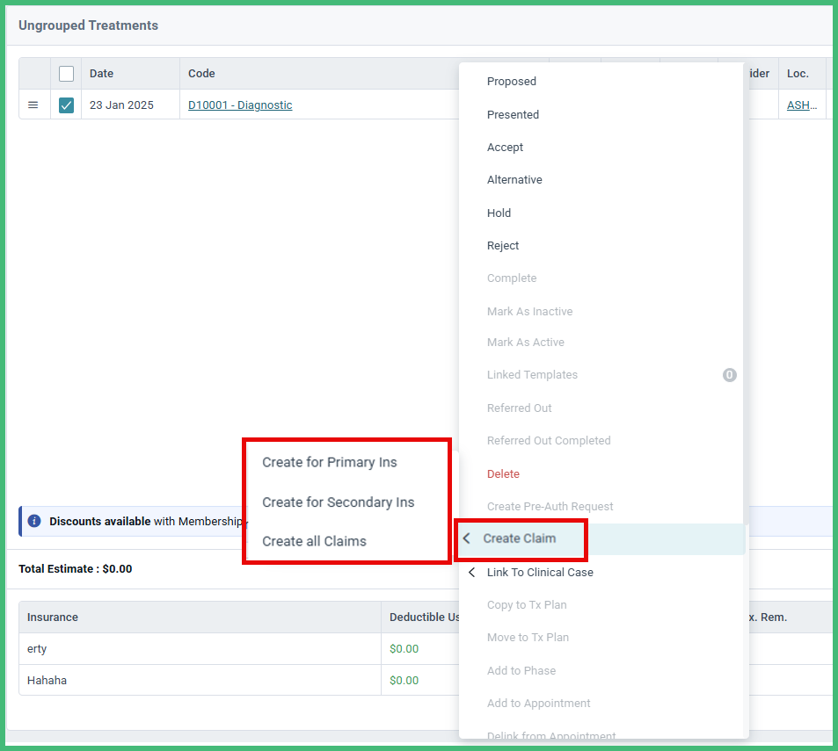This screenshot has width=838, height=751.
Task: Click the Linked Templates count badge
Action: click(x=729, y=375)
